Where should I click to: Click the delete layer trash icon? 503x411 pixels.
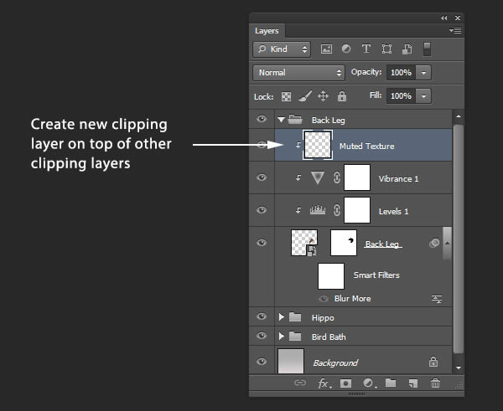[x=435, y=383]
